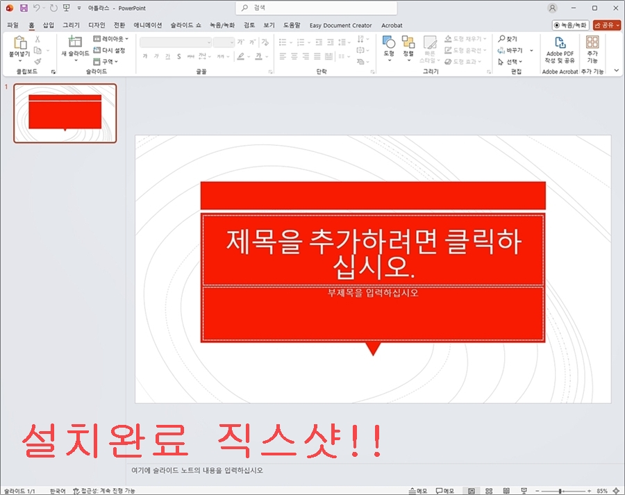This screenshot has width=625, height=495.
Task: Open the Insert (삽입) ribbon tab
Action: 48,25
